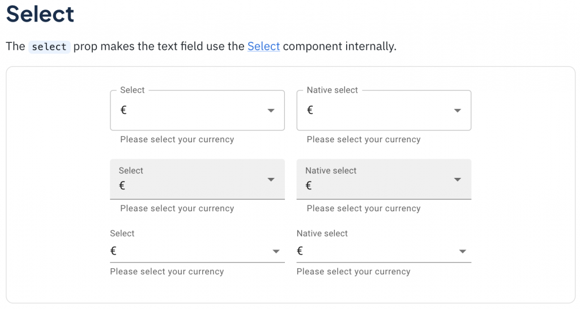
Task: Click the € value in the outlined Select field
Action: [123, 110]
